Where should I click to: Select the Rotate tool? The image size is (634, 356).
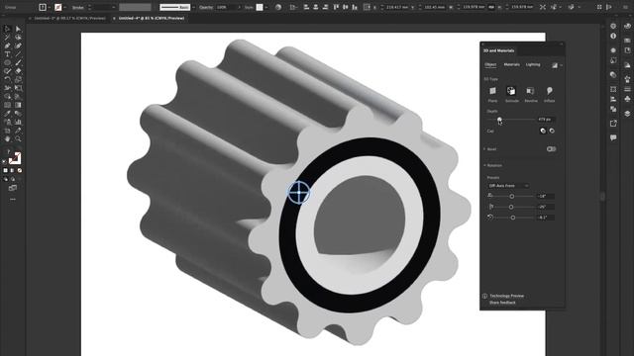point(7,79)
